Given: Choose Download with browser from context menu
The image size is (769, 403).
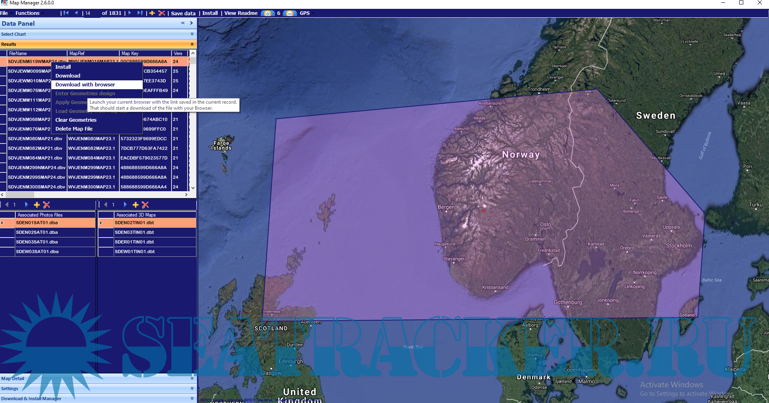Looking at the screenshot, I should pyautogui.click(x=85, y=85).
